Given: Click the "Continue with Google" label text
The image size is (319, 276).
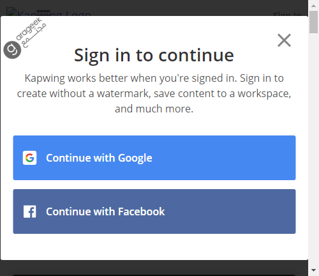Looking at the screenshot, I should (99, 158).
